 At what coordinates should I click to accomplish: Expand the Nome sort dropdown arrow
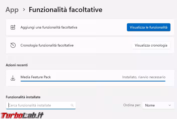170,105
